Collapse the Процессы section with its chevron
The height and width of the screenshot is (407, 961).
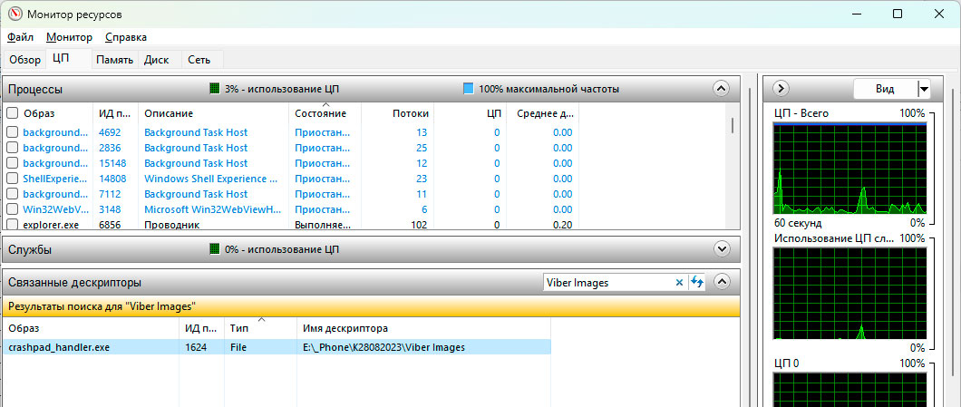tap(722, 89)
